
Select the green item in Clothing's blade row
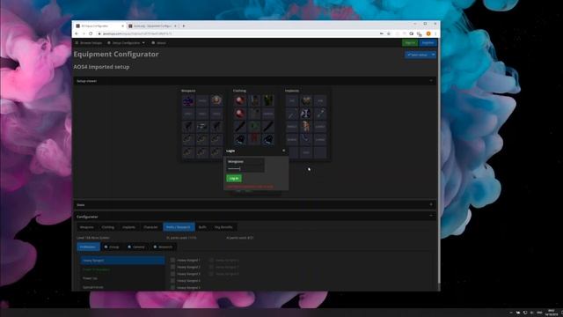(254, 126)
